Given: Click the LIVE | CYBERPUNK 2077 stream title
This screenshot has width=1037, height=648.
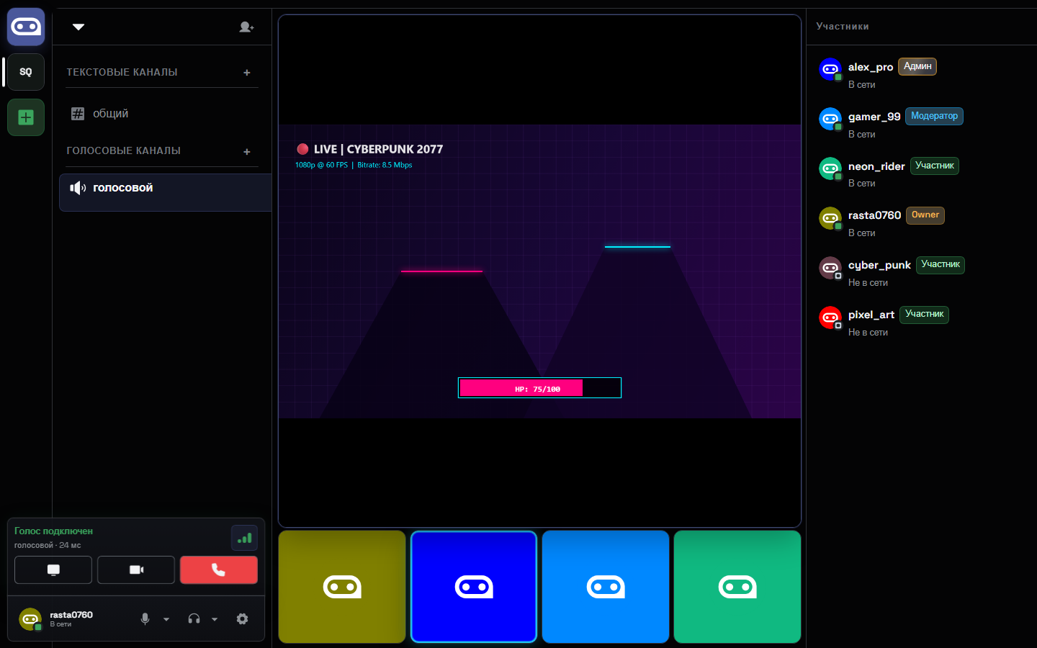Looking at the screenshot, I should [378, 149].
